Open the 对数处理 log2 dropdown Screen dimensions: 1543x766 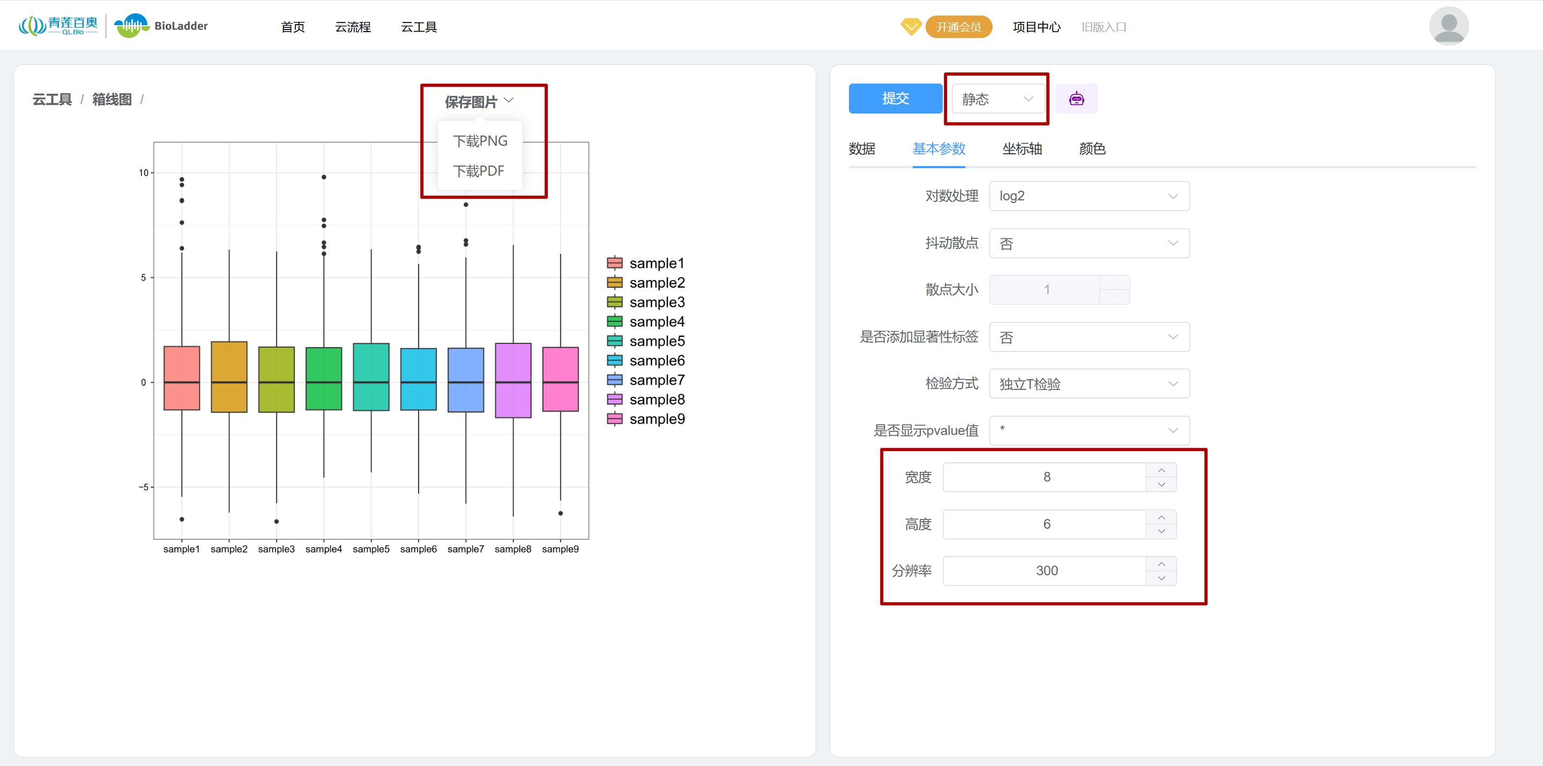pos(1089,196)
